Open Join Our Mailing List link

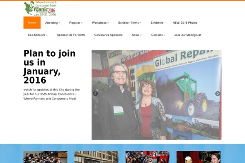[x=187, y=35]
